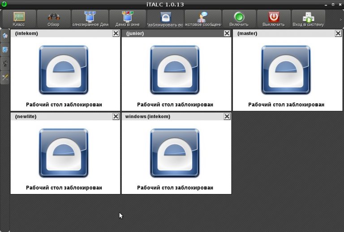Open the first sidebar panel icon
The height and width of the screenshot is (232, 344).
(x=5, y=35)
